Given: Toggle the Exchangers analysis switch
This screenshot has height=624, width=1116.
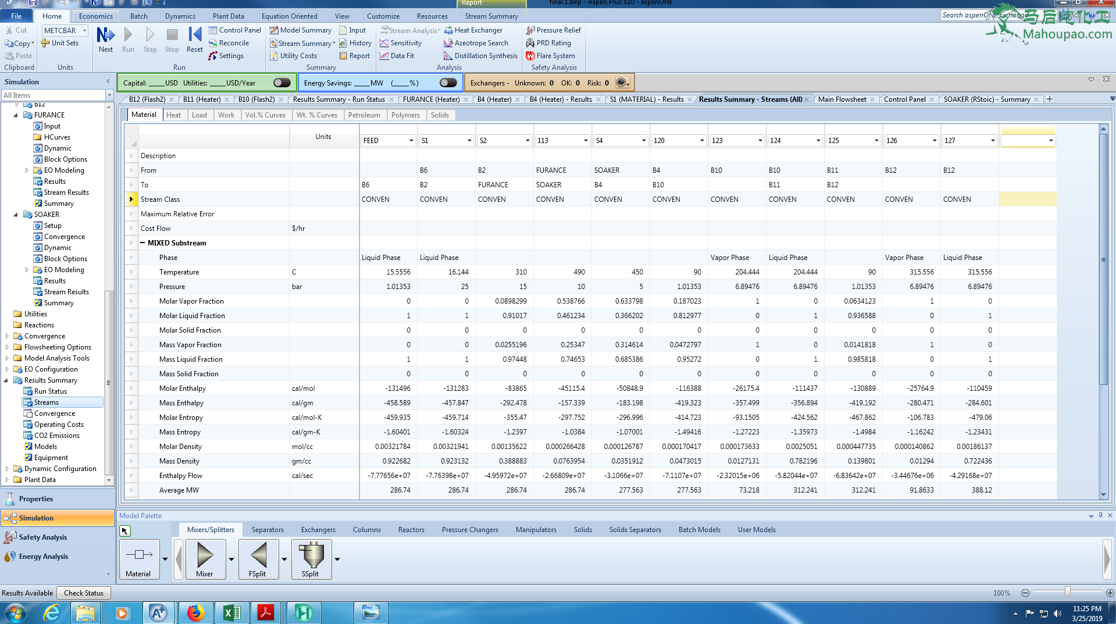Looking at the screenshot, I should pos(622,83).
